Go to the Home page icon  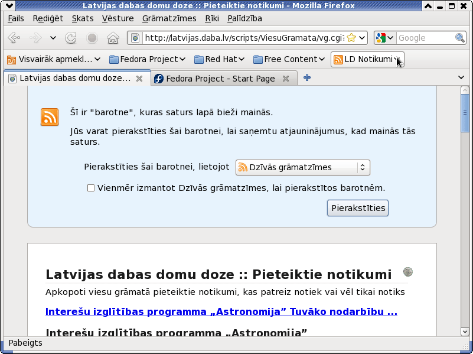[113, 38]
